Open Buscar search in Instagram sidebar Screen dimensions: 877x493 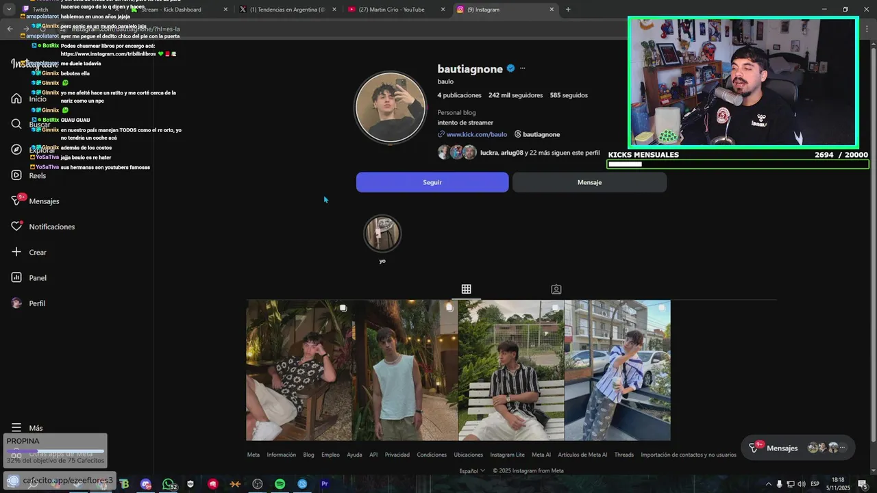[30, 124]
